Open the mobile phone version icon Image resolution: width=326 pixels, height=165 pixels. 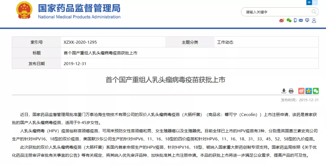tap(295, 20)
